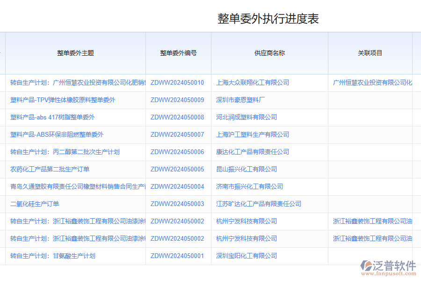Open supplier 上海大众联翔化工有限公司
This screenshot has height=281, width=421.
[x=253, y=82]
